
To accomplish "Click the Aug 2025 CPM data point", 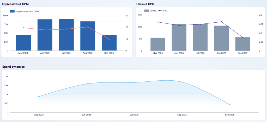I will click(88, 27).
